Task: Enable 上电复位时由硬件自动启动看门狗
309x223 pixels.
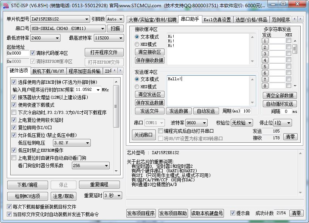Action: (x=14, y=158)
